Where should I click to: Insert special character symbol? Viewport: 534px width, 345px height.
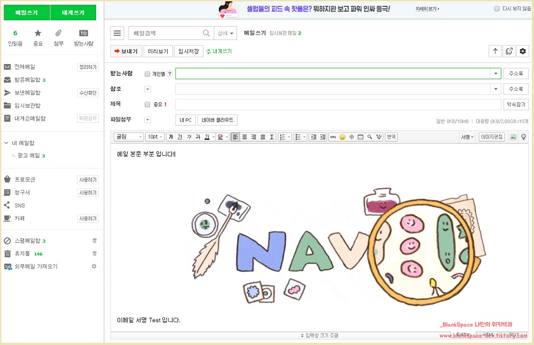(x=351, y=137)
